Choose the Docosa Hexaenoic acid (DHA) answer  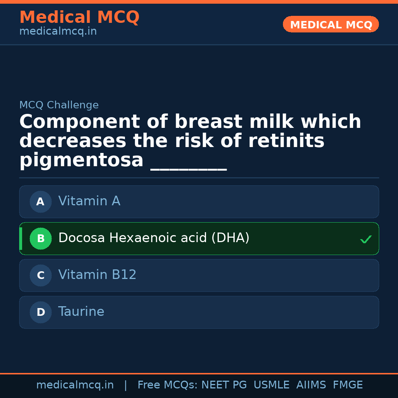(154, 238)
